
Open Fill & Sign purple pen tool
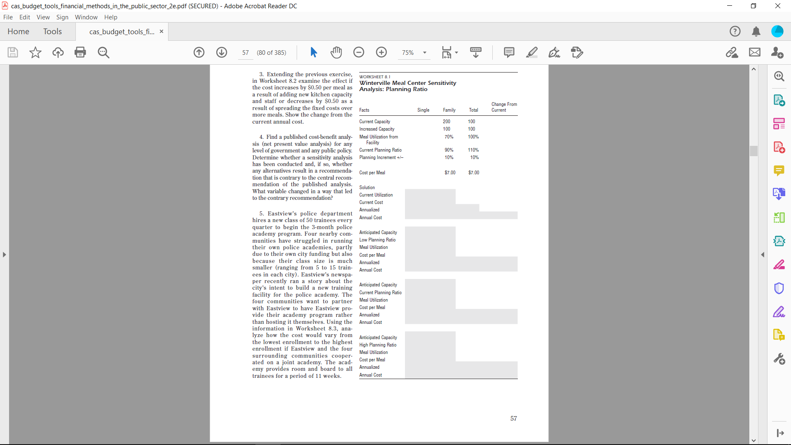coord(779,312)
